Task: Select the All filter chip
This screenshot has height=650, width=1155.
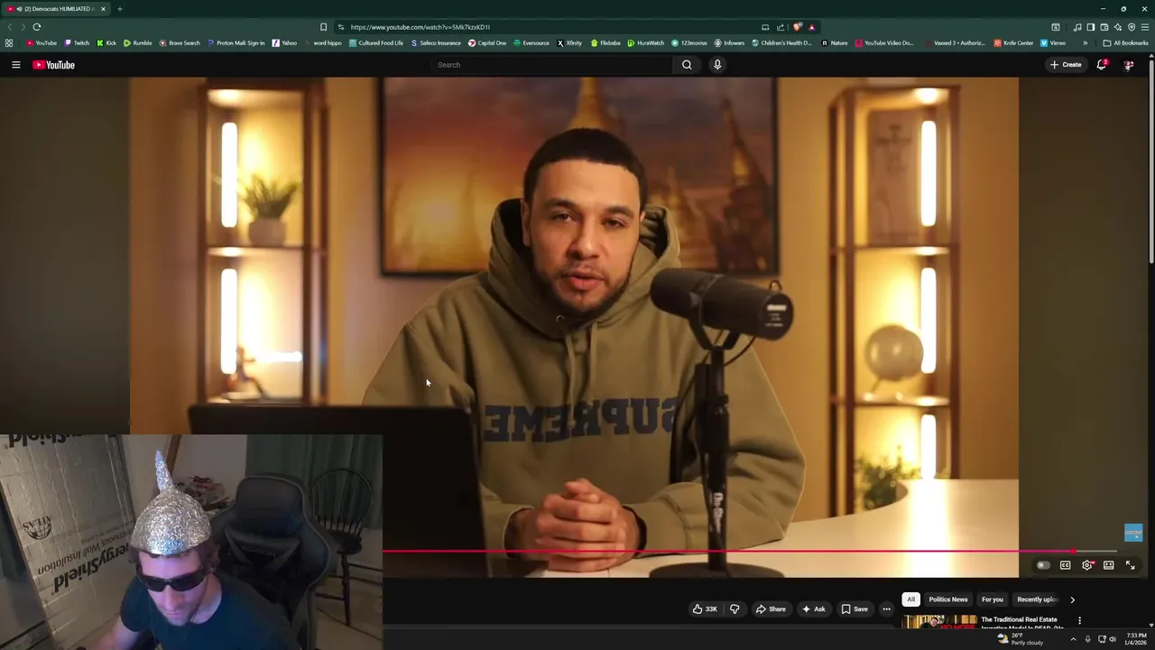Action: tap(911, 599)
